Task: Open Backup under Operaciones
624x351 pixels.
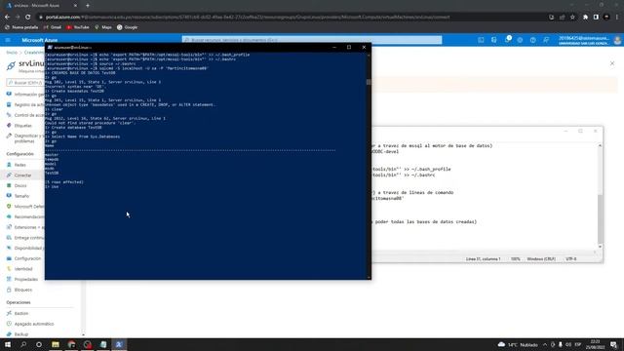Action: pyautogui.click(x=21, y=334)
